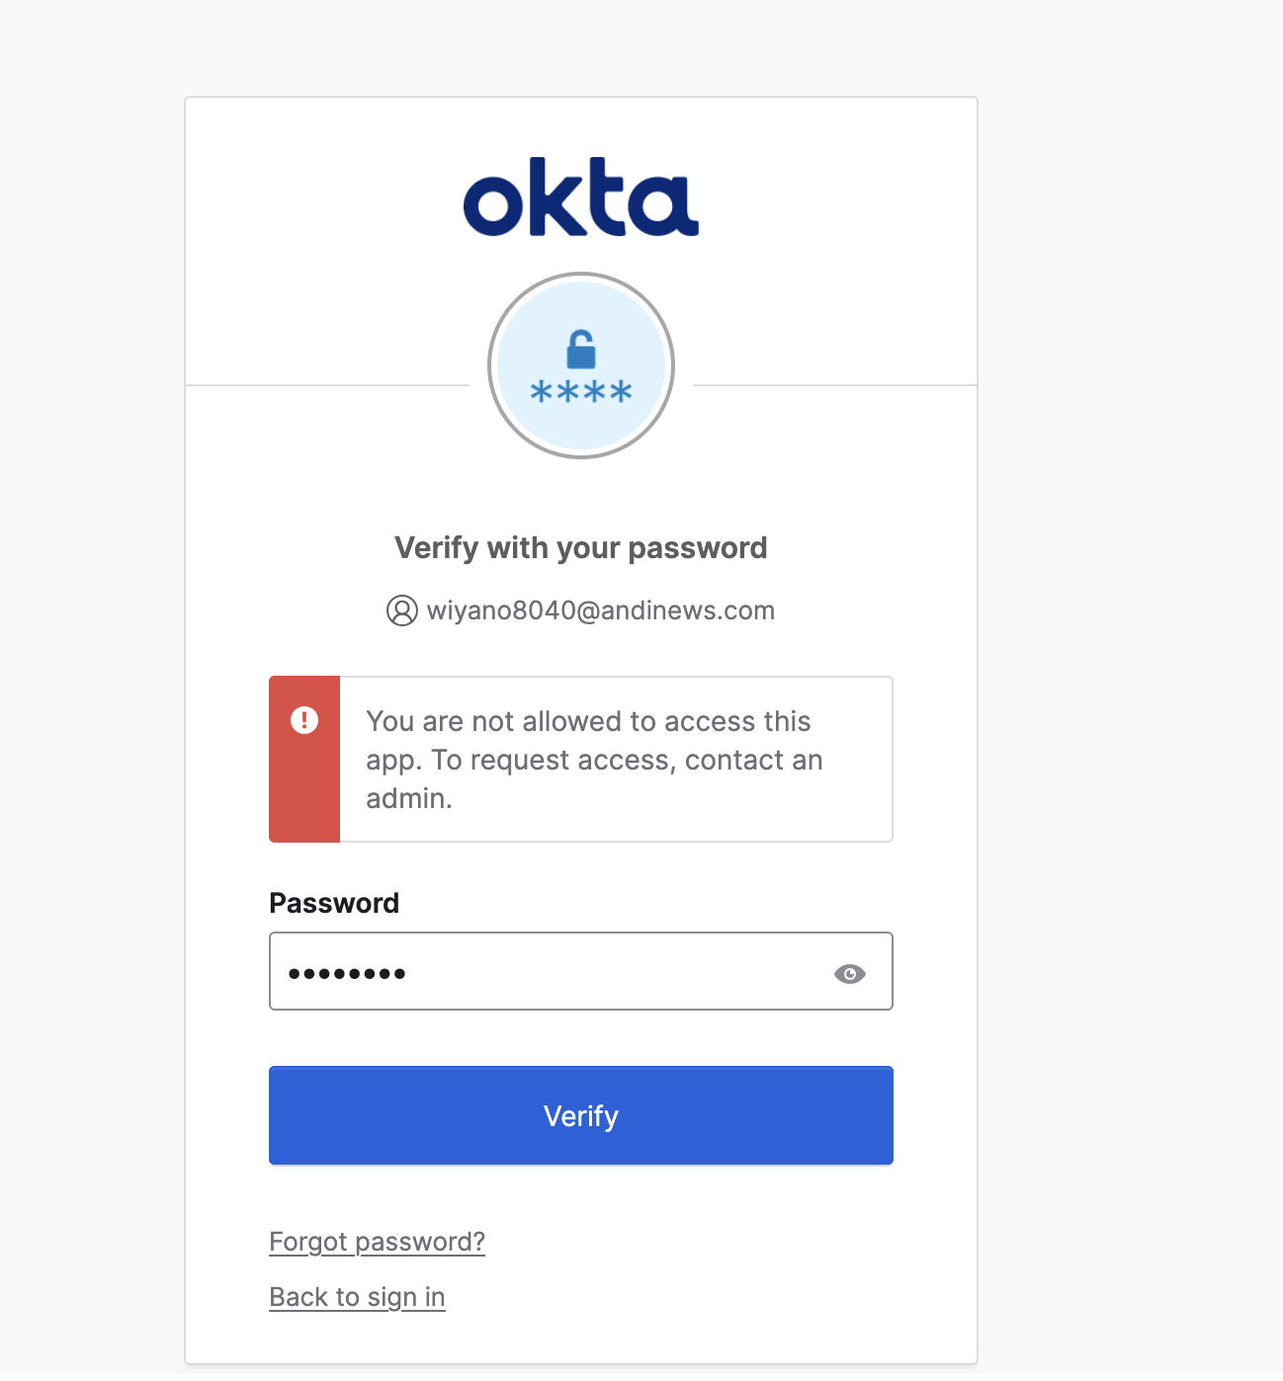Click the masked password dots
The width and height of the screenshot is (1283, 1381).
point(347,974)
